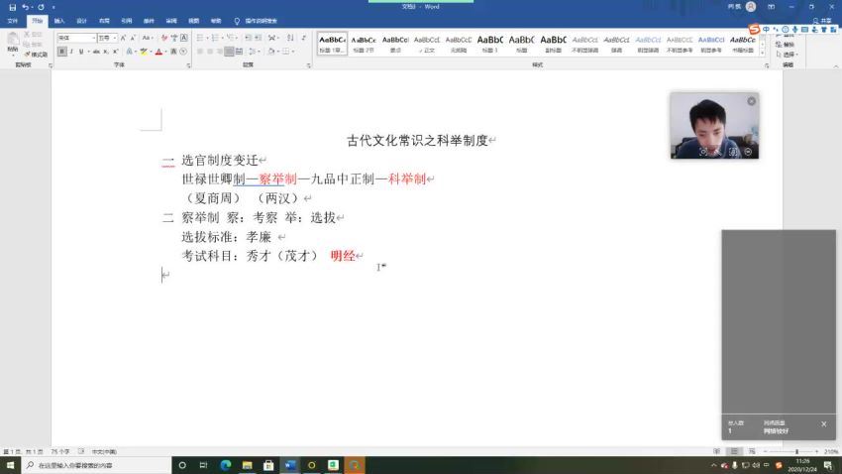Close the network status notification panel
The image size is (842, 474).
pos(823,423)
